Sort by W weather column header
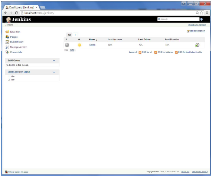 [79, 40]
